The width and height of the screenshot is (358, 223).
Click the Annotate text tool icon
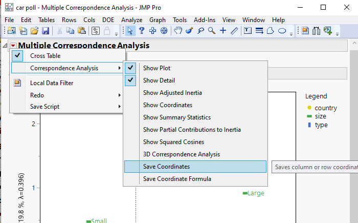coord(248,31)
